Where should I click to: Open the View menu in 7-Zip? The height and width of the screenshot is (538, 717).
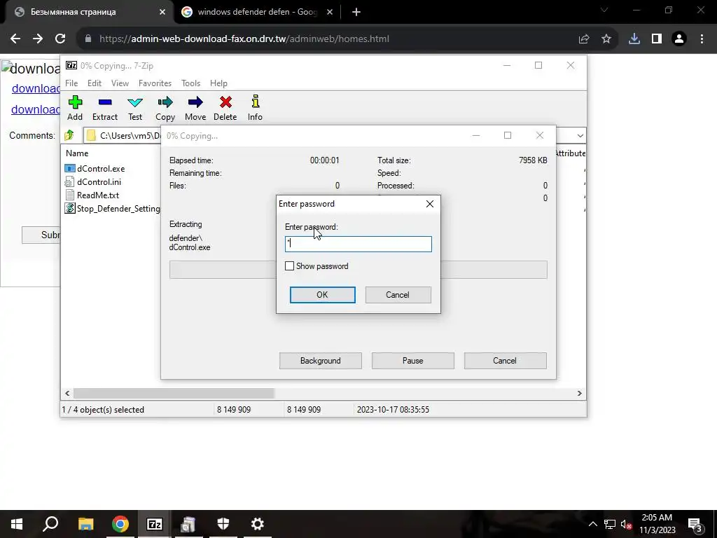point(120,83)
